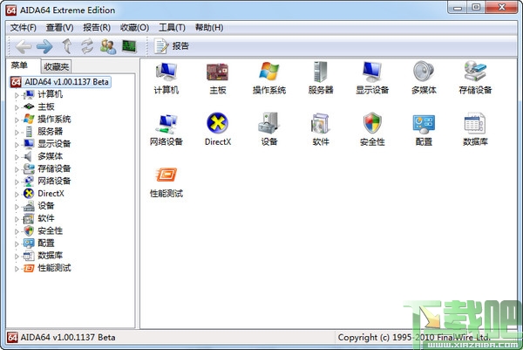Click the green monitor toolbar icon
Image resolution: width=523 pixels, height=350 pixels.
pos(129,46)
